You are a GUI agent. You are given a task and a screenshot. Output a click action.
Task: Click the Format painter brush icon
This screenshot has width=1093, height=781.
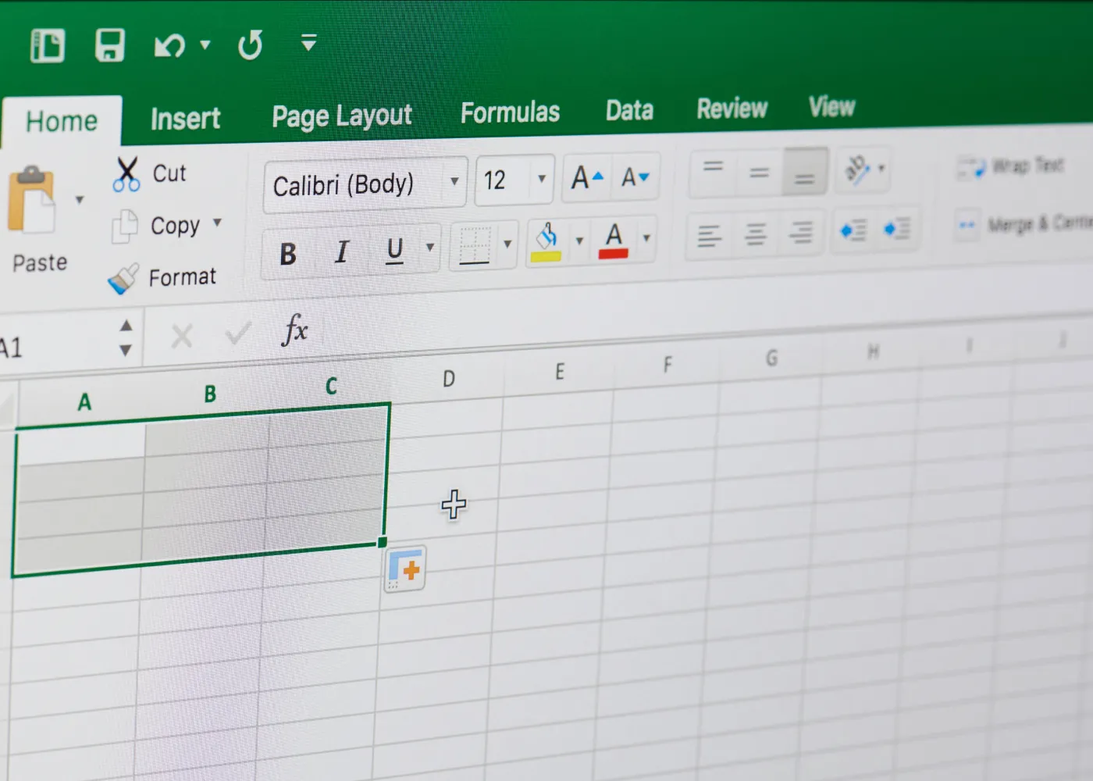pos(123,279)
